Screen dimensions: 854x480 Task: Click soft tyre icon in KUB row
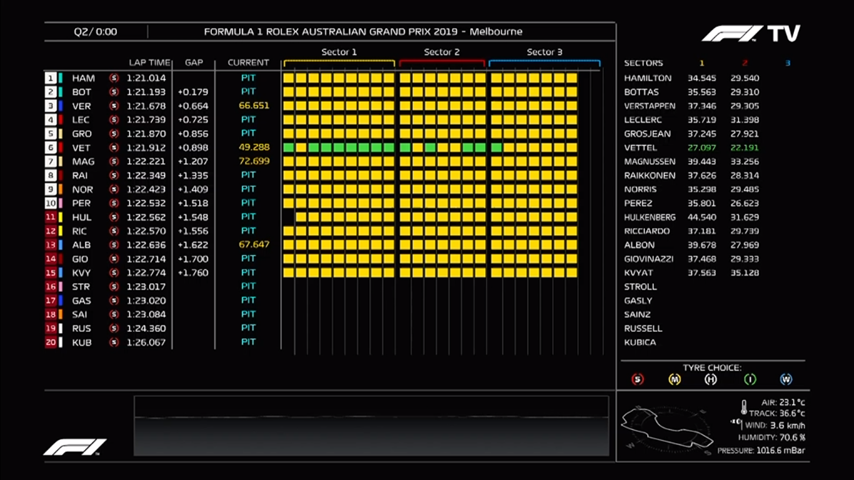(114, 342)
